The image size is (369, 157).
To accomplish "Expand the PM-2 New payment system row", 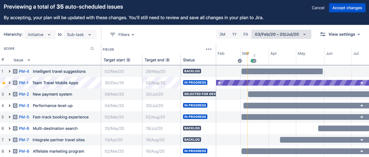I will click(x=9, y=94).
